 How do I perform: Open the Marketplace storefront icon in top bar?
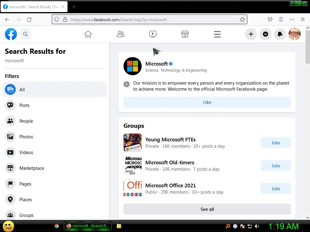click(185, 34)
